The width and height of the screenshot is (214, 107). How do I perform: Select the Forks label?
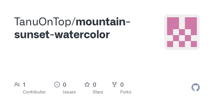126,92
